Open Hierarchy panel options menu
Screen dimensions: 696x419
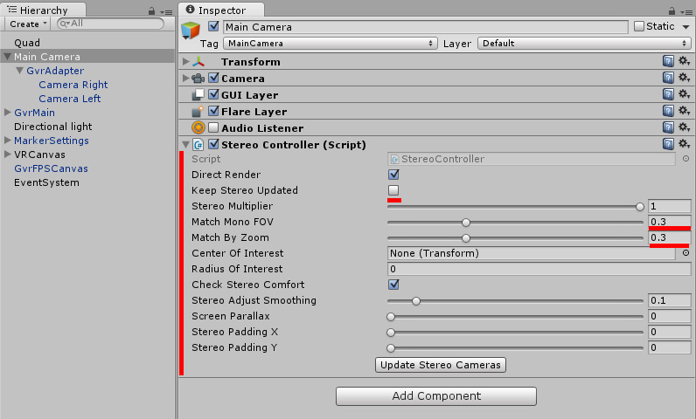166,12
